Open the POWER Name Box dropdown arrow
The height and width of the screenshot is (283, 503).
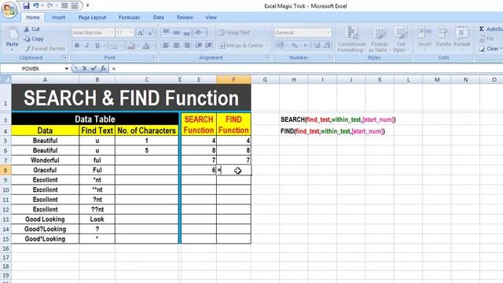click(x=66, y=68)
